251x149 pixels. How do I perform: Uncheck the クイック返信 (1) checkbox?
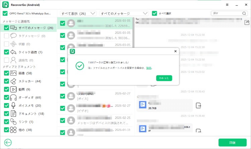click(6, 52)
